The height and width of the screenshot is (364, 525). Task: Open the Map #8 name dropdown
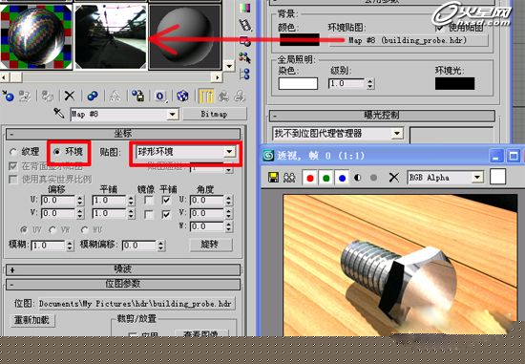click(x=172, y=115)
